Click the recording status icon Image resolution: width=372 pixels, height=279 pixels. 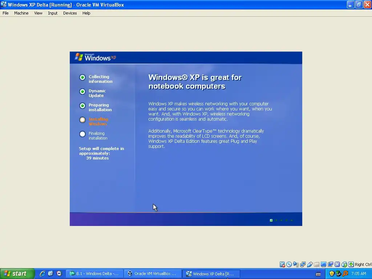330,264
